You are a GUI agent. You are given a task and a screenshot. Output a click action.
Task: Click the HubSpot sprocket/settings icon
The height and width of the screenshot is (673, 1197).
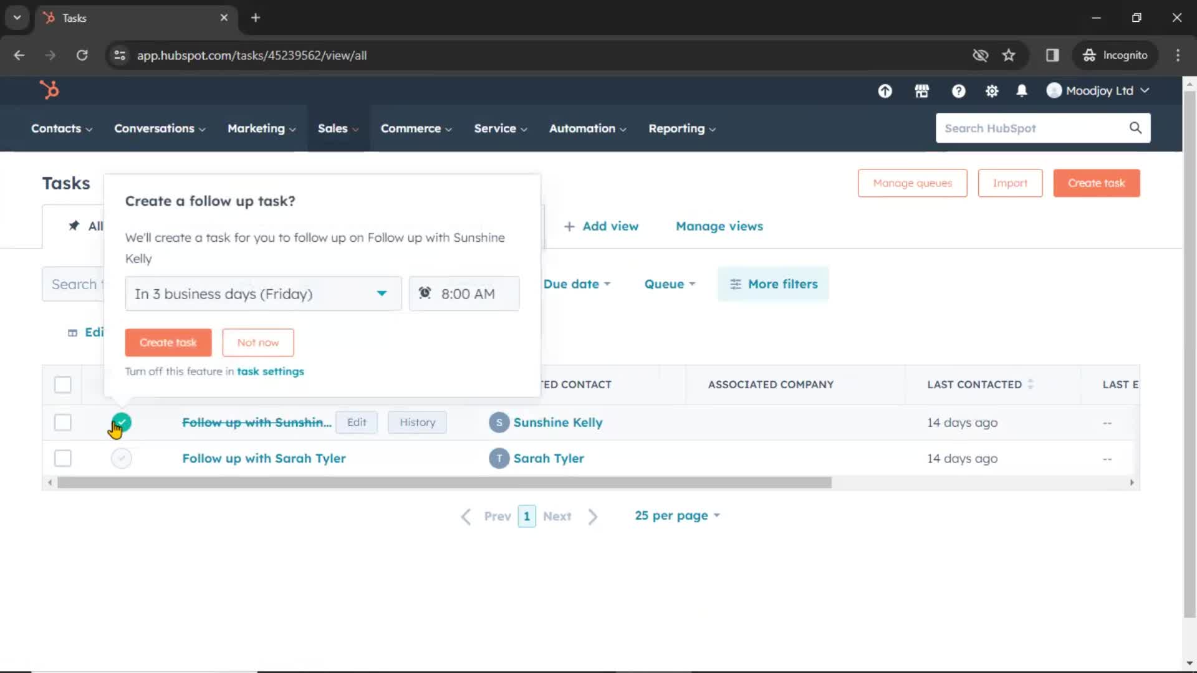993,90
